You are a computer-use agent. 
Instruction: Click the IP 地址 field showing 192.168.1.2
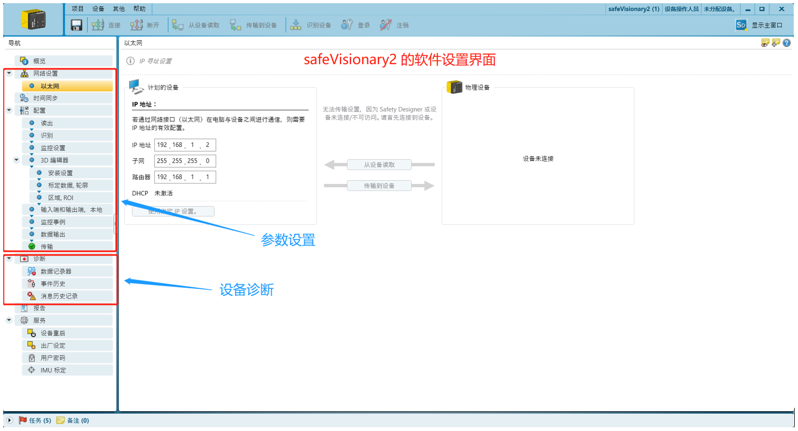(x=185, y=145)
